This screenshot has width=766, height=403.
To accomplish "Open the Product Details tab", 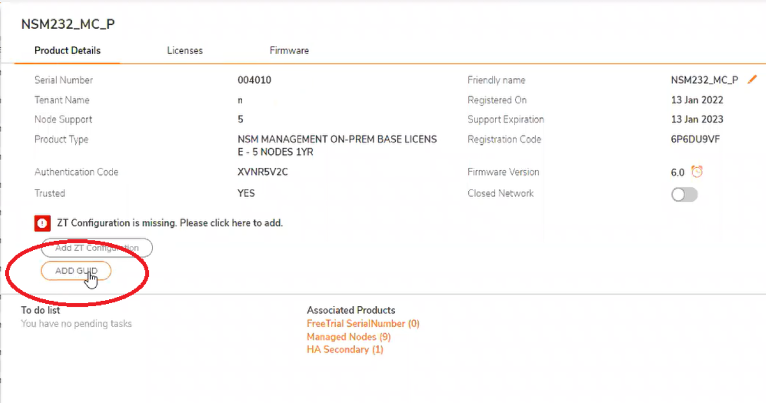I will 67,51.
